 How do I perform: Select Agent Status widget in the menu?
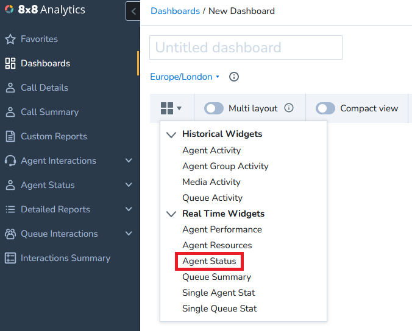coord(209,261)
